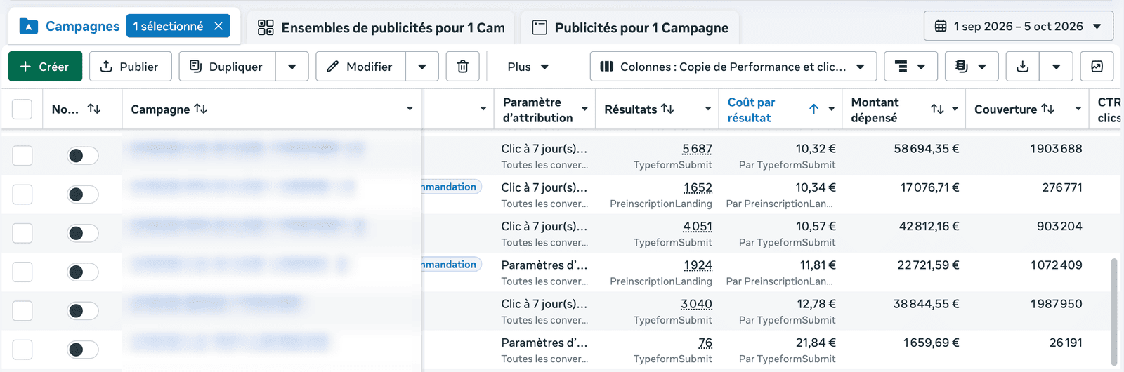Open the CTR clics column header

[1109, 109]
